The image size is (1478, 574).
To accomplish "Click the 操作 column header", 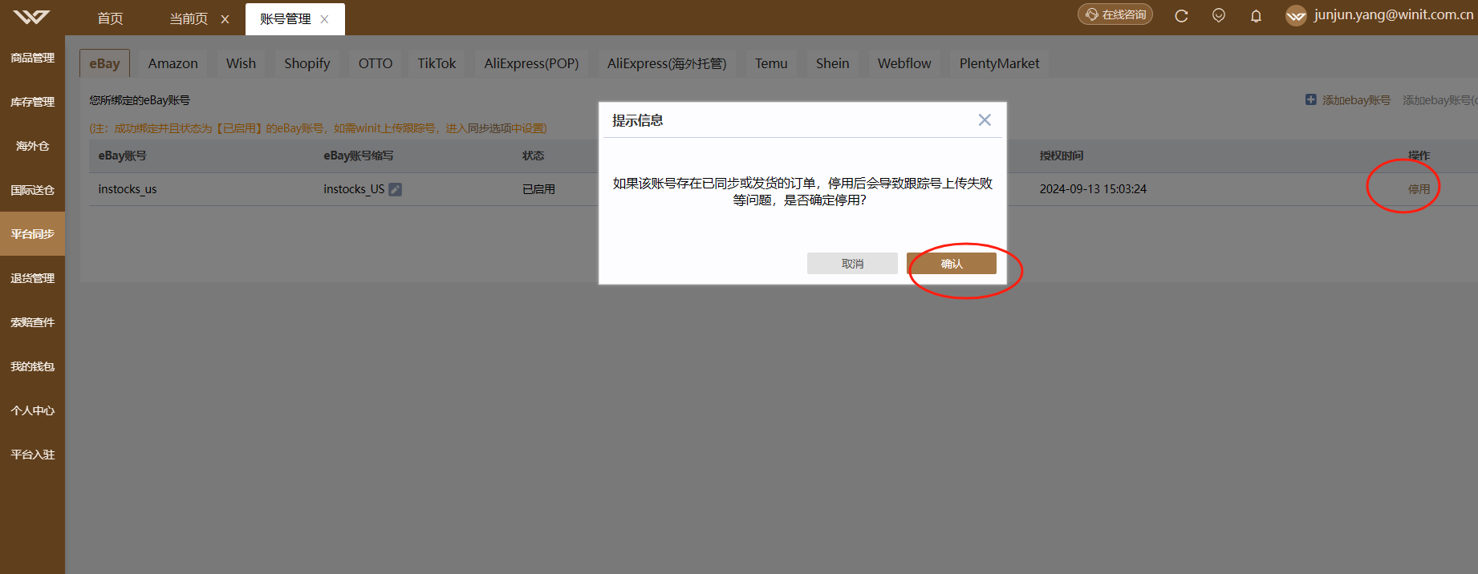I will click(x=1419, y=156).
